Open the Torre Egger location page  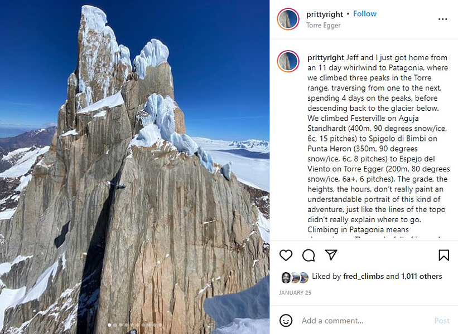coord(322,25)
